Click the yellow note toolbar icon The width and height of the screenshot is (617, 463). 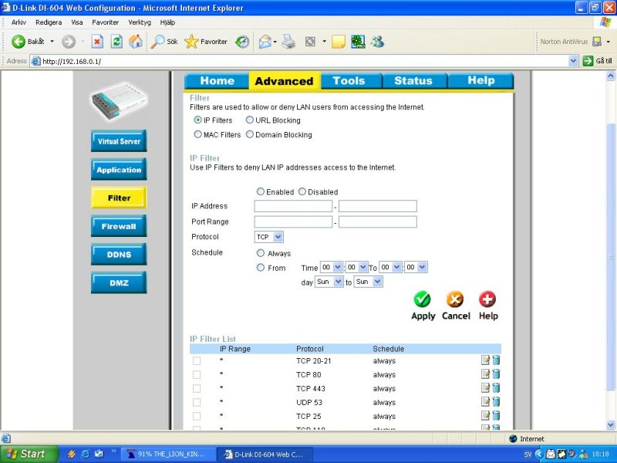339,42
